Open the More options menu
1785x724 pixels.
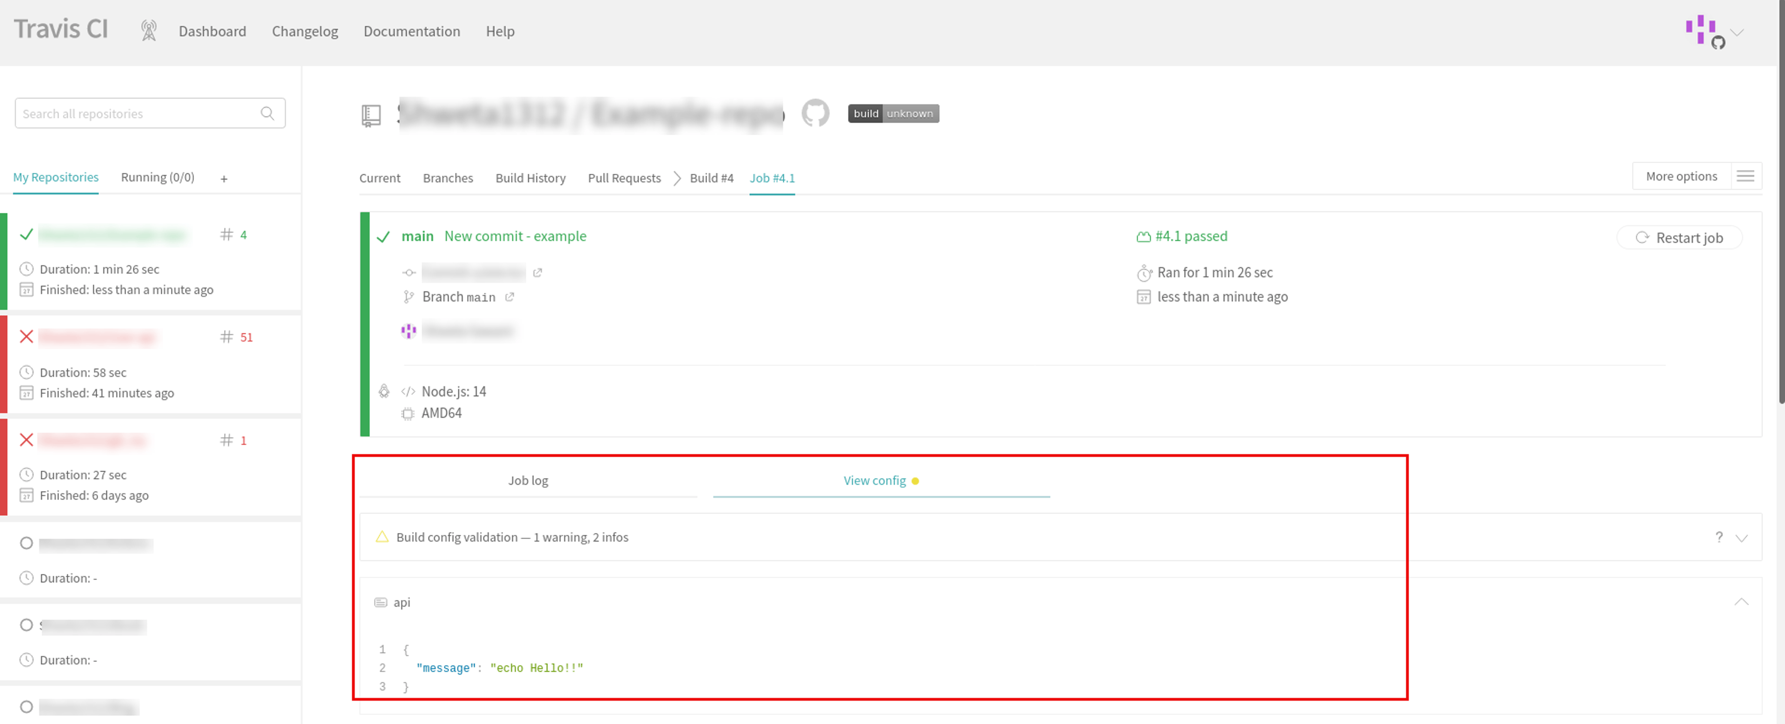point(1681,177)
